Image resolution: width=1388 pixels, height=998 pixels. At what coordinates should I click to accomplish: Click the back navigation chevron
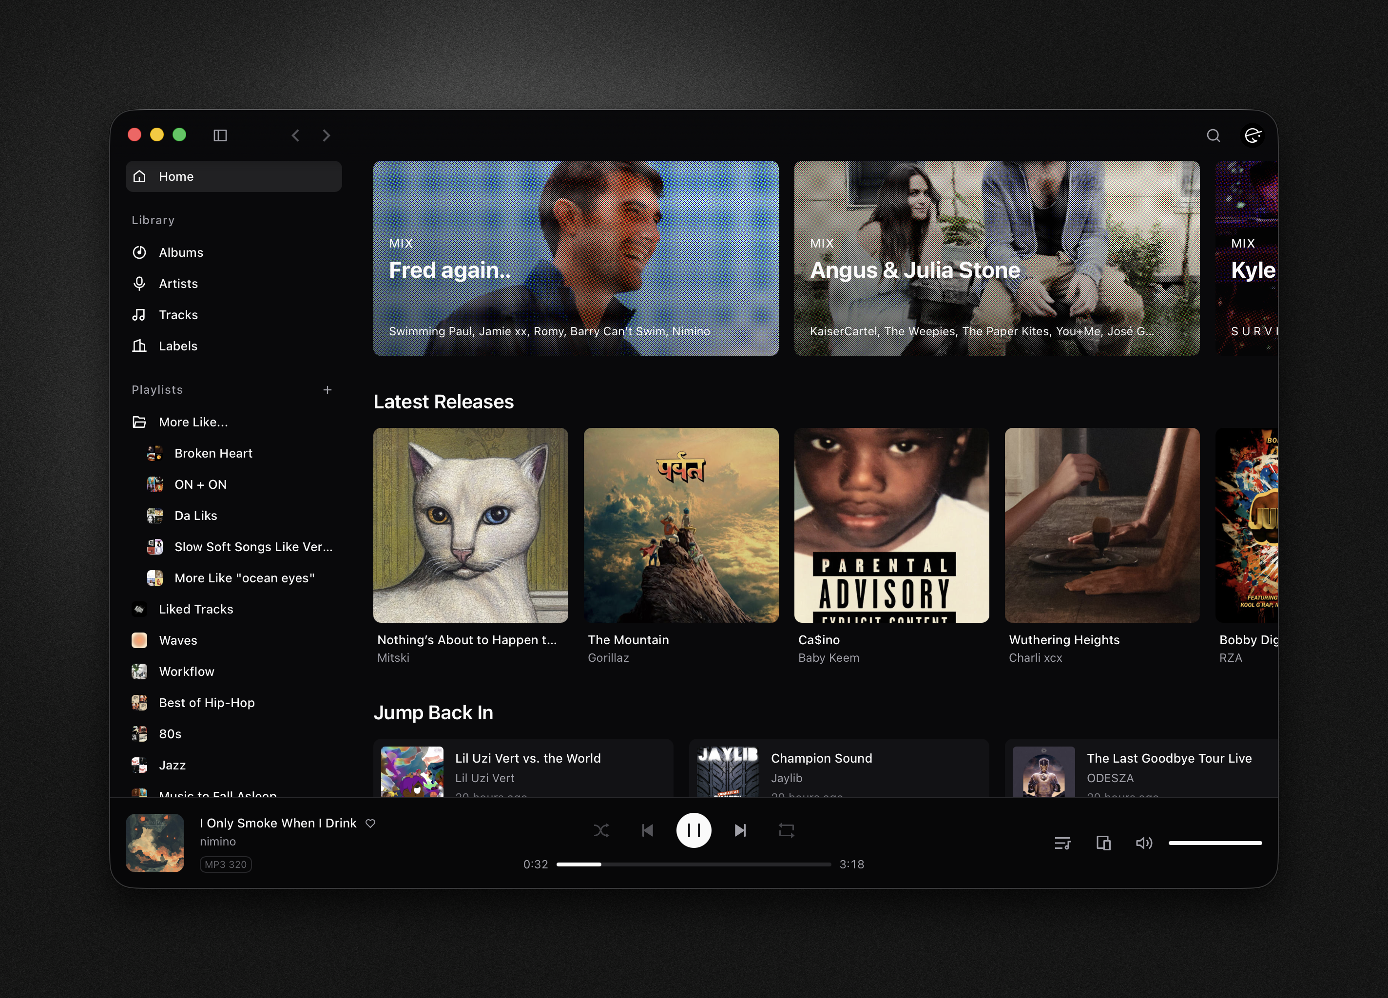(x=296, y=135)
